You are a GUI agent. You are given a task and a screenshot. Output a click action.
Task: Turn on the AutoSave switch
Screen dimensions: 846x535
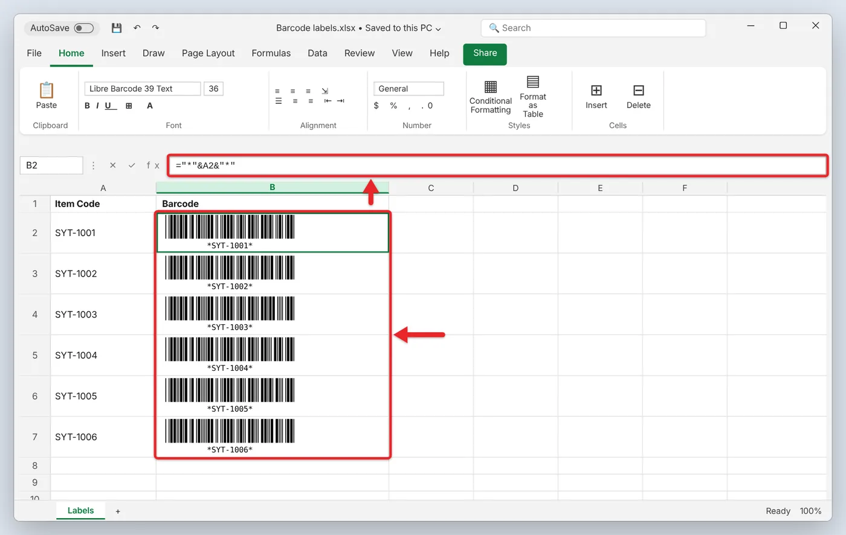[84, 28]
